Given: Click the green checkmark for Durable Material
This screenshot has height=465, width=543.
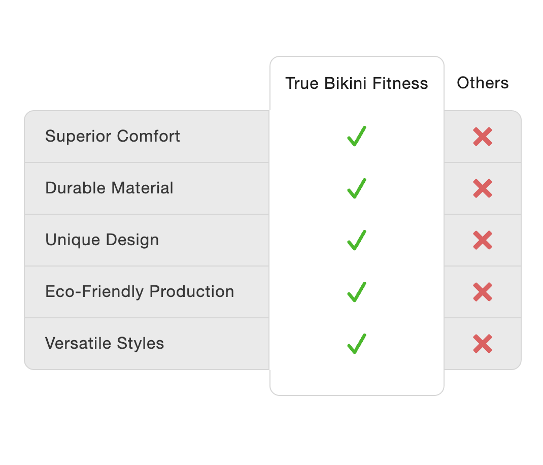Looking at the screenshot, I should click(357, 188).
